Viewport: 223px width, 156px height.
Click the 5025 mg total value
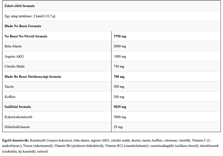[x=120, y=107]
